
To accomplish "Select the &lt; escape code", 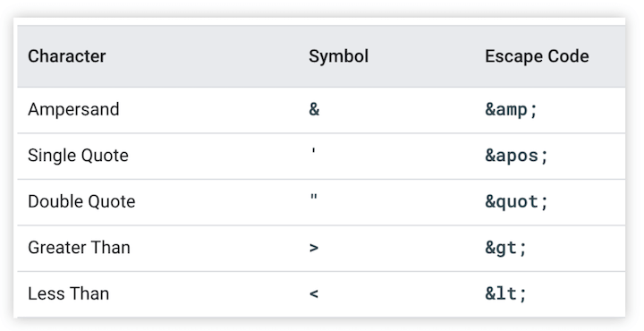I will tap(505, 294).
